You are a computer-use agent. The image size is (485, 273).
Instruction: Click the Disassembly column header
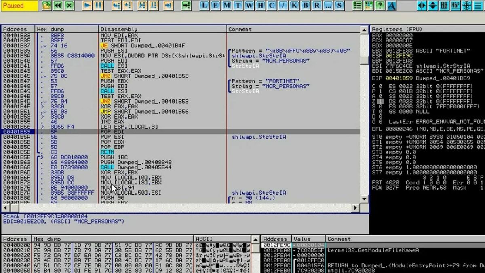[162, 29]
